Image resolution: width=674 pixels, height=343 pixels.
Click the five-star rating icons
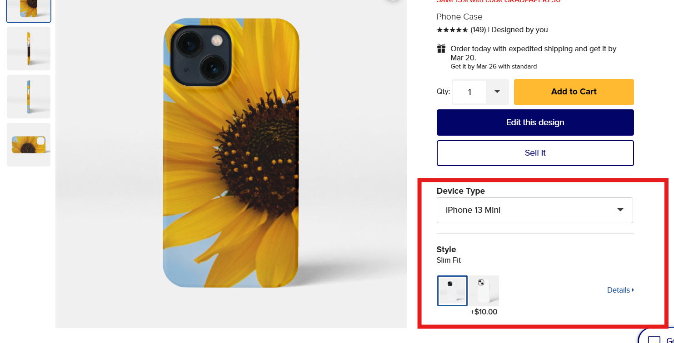click(452, 30)
